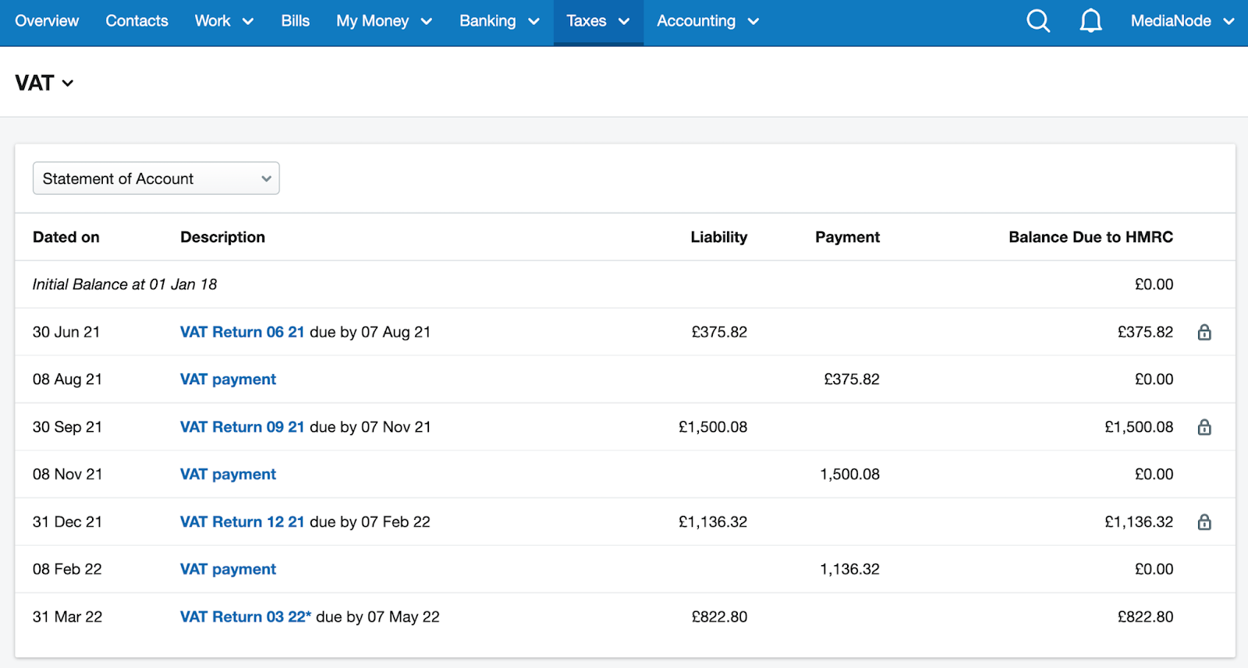Open VAT Return 03 22 link

245,617
